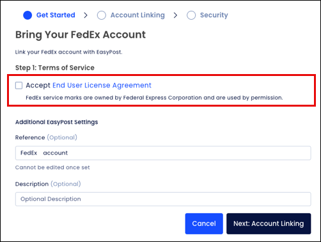Image resolution: width=321 pixels, height=242 pixels.
Task: Click the empty Security step circle
Action: (x=191, y=15)
